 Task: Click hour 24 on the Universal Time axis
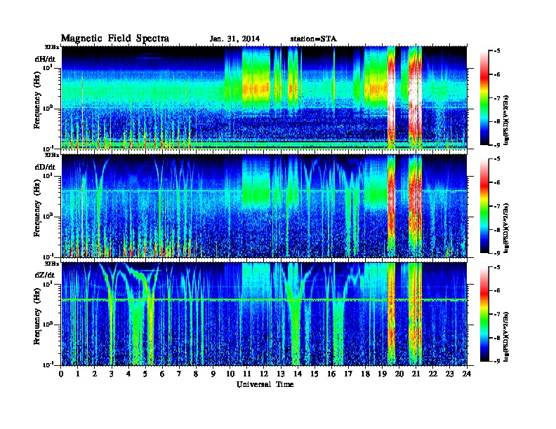(467, 374)
